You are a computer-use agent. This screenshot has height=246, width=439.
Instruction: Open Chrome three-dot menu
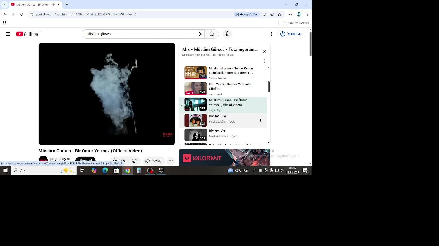pyautogui.click(x=307, y=14)
